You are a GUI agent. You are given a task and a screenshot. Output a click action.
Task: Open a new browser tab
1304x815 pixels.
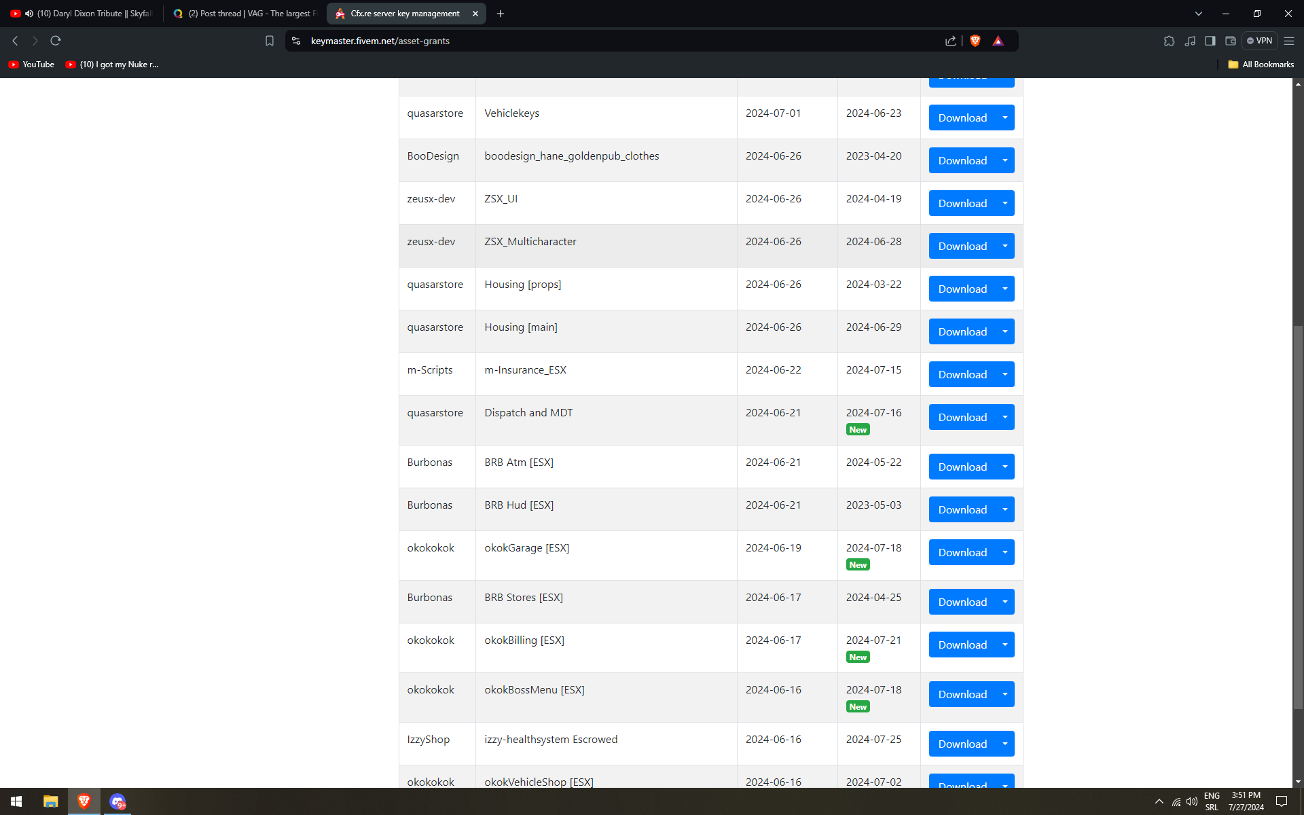point(501,14)
